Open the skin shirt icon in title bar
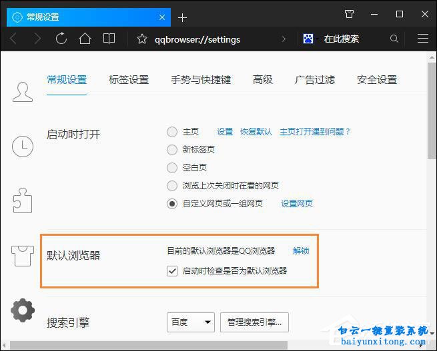Screen dimensions: 437x351 coord(349,14)
